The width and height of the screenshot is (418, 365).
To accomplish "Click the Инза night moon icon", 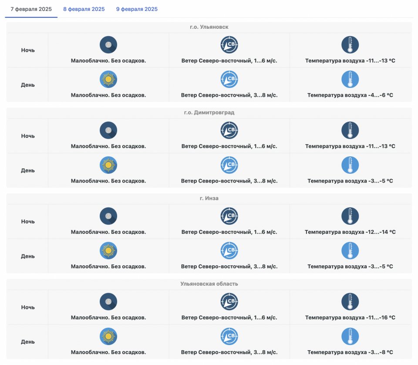I will 108,216.
